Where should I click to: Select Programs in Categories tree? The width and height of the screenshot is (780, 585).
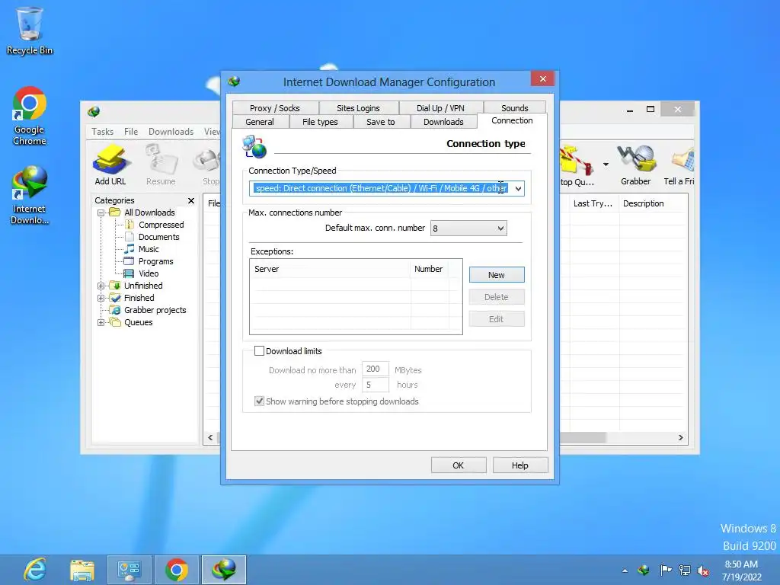tap(155, 261)
